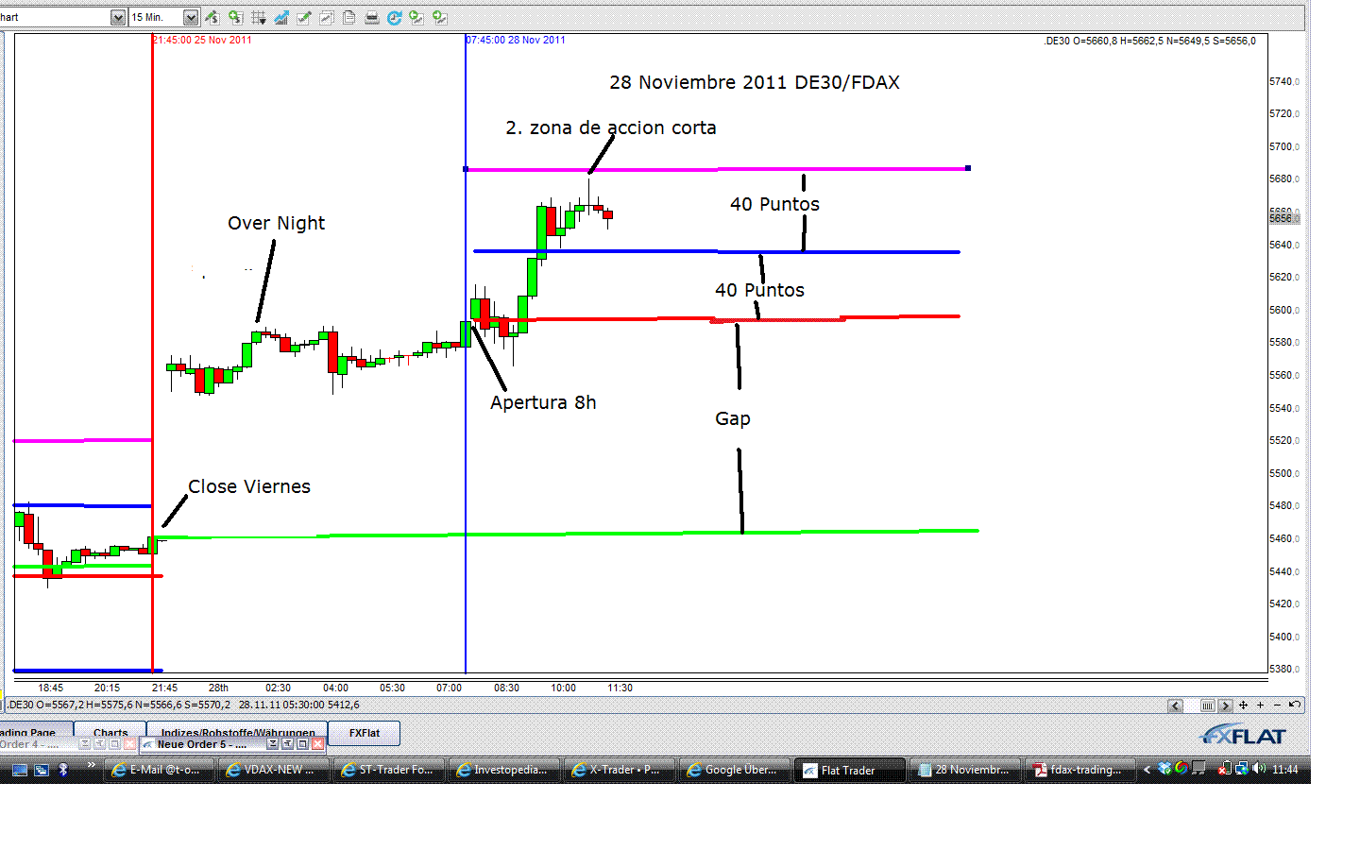
Task: Zoom out the chart with the minus icon
Action: point(1278,705)
